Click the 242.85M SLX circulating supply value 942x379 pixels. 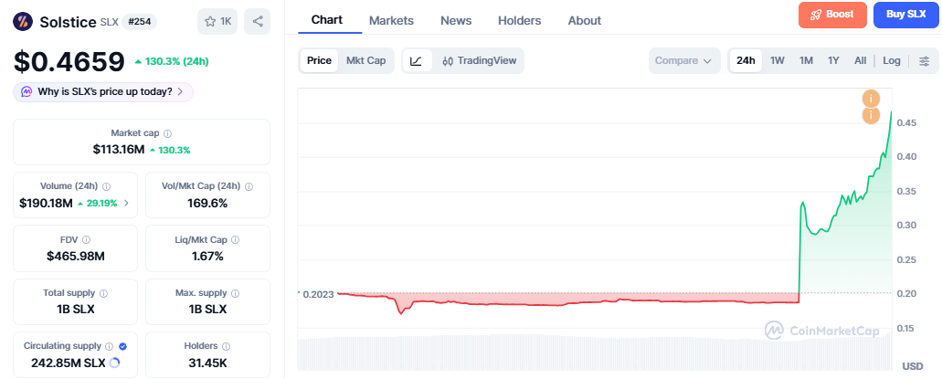pyautogui.click(x=68, y=363)
